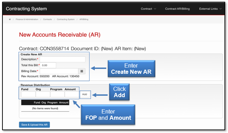Click the New Accounts Receivable (AR) heading
The height and width of the screenshot is (133, 228).
60,35
